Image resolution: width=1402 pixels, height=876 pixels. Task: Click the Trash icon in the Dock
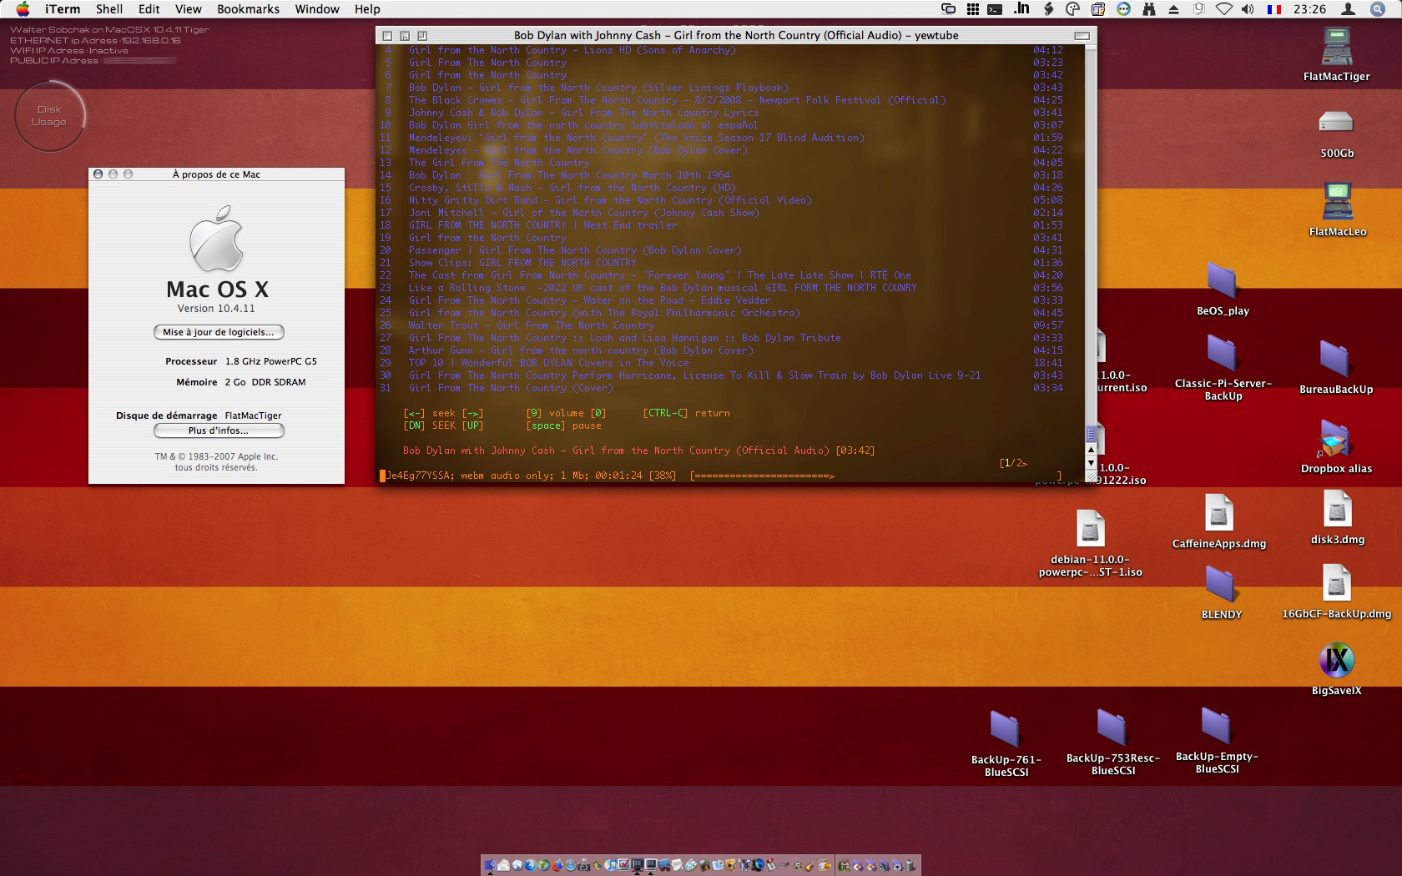point(911,865)
